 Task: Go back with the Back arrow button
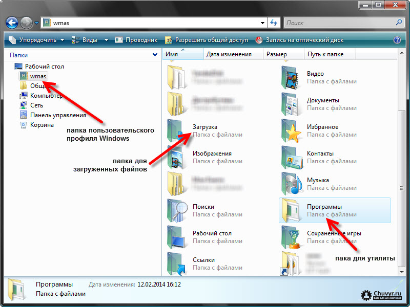click(12, 23)
